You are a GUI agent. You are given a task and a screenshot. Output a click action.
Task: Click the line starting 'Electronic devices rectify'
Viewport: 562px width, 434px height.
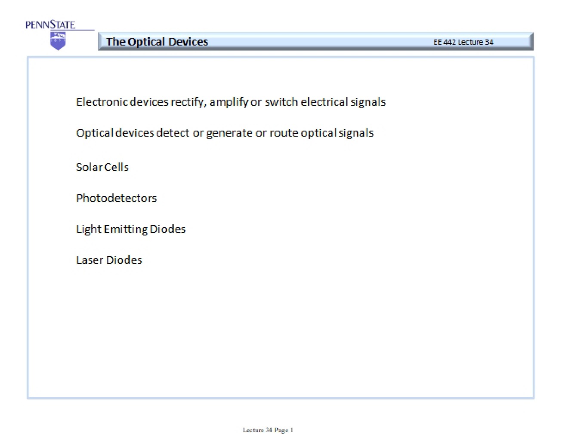click(x=231, y=102)
